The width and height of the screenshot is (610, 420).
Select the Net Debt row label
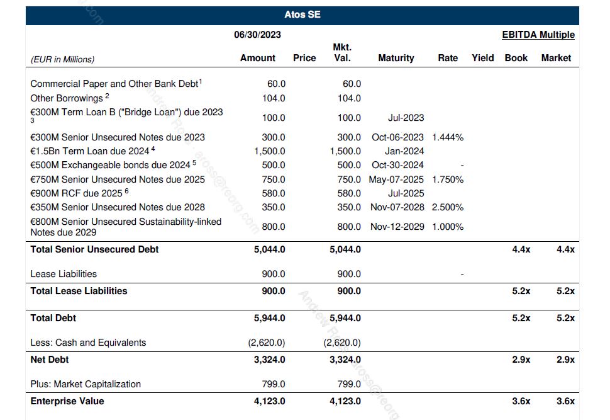click(x=50, y=360)
